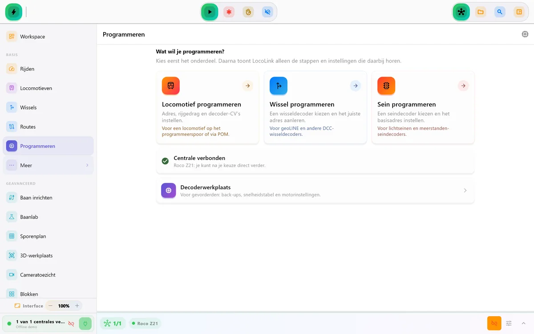Open programming settings chip icon
Viewport: 534px width, 334px height.
click(x=525, y=34)
